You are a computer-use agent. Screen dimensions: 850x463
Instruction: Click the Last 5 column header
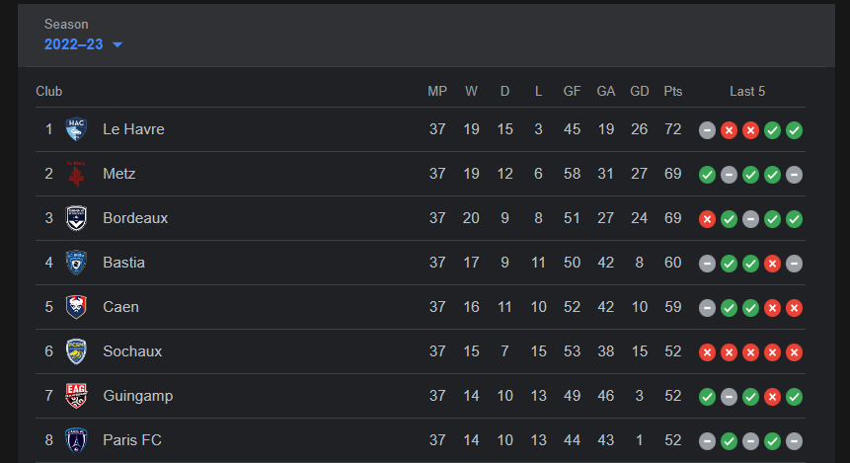[x=747, y=92]
